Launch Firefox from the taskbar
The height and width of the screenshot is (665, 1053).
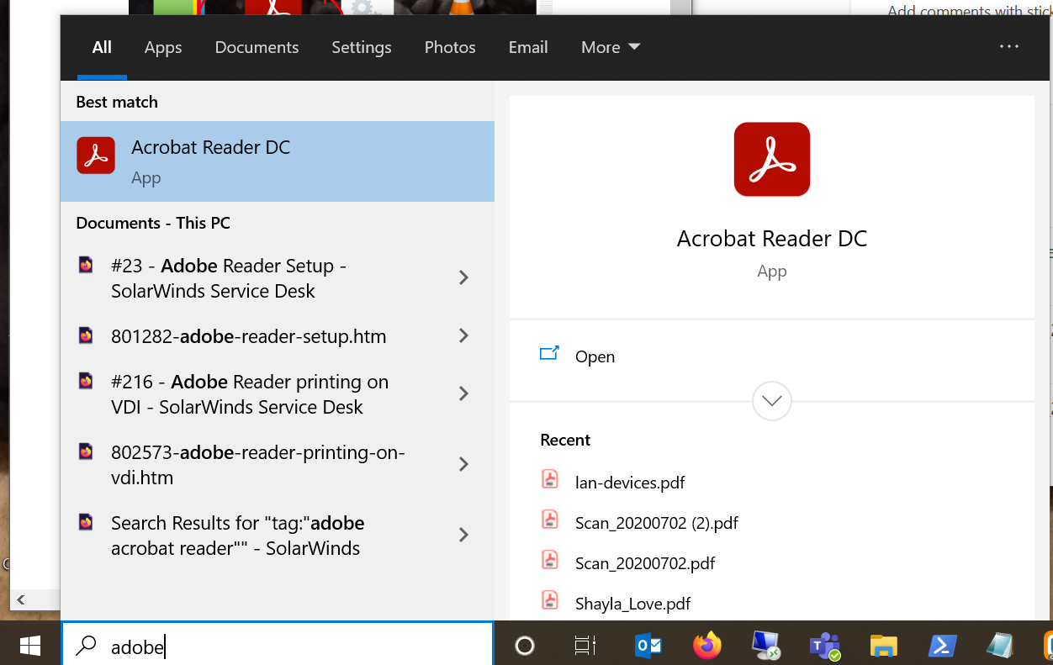coord(707,645)
